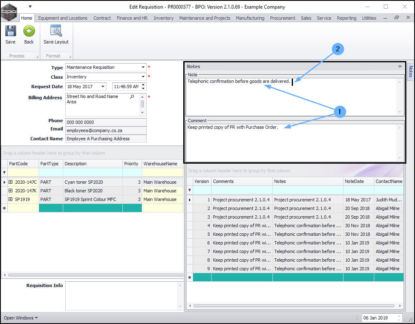The image size is (415, 324).
Task: Switch to the Inventory ribbon tab
Action: pyautogui.click(x=164, y=18)
